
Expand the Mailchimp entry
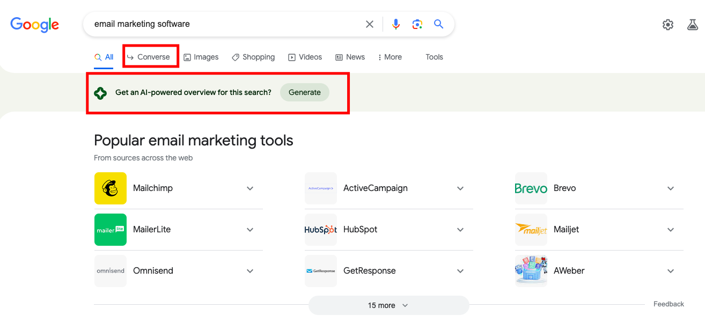250,188
